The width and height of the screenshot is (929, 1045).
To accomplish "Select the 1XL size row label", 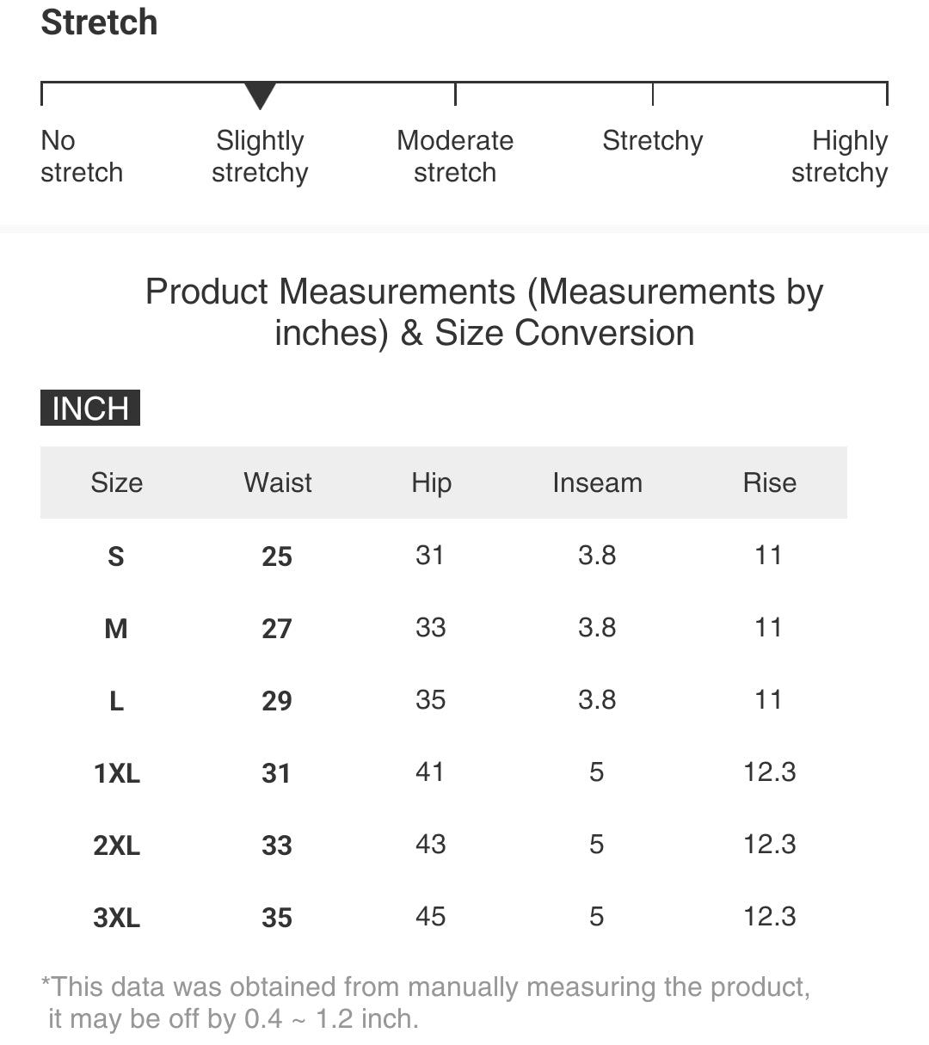I will pyautogui.click(x=116, y=773).
